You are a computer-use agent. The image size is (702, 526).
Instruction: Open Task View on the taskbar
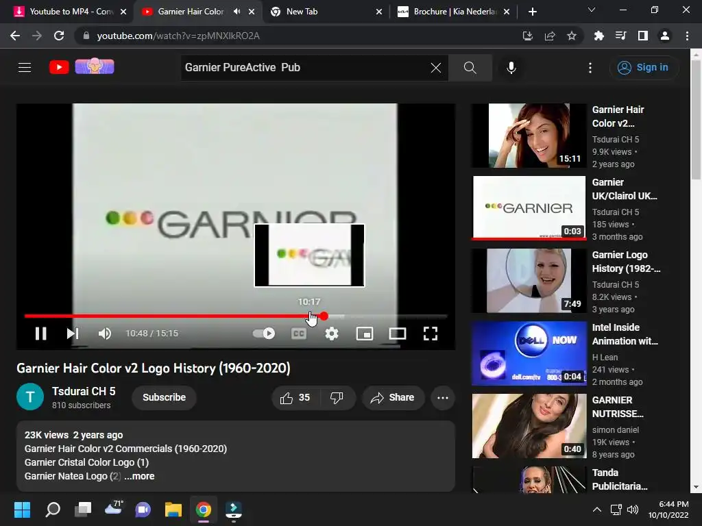83,510
